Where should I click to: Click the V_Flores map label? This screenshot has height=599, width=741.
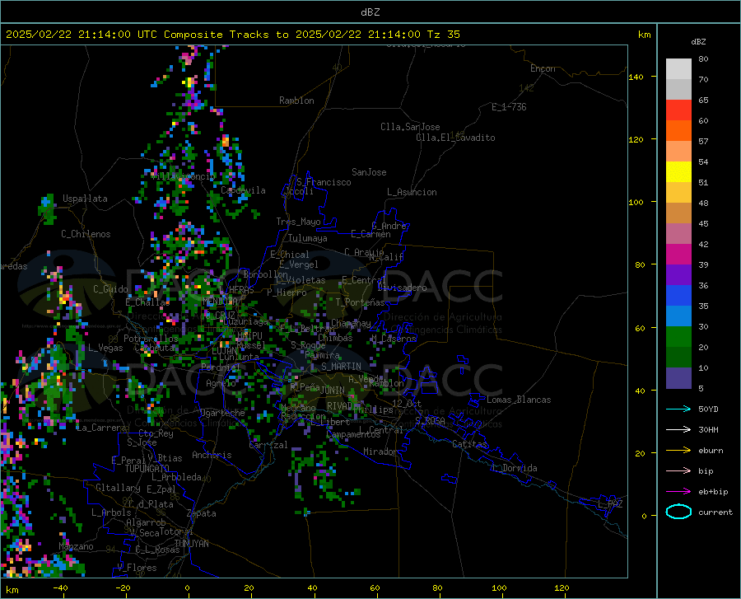[137, 568]
